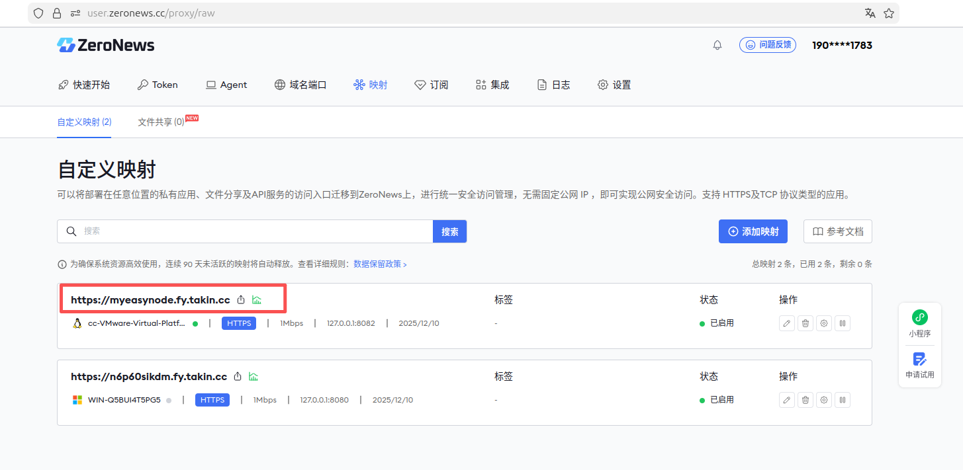This screenshot has height=470, width=963.
Task: Delete the n6p60sikdm mapping via trash icon
Action: click(x=805, y=400)
